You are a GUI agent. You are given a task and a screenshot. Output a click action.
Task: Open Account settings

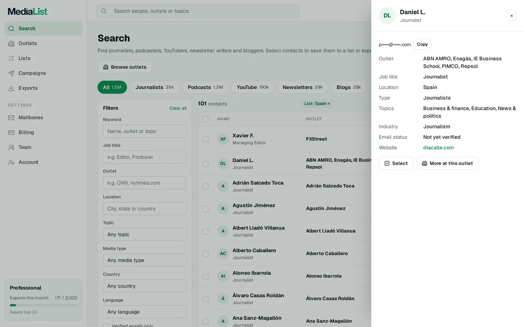(43, 162)
